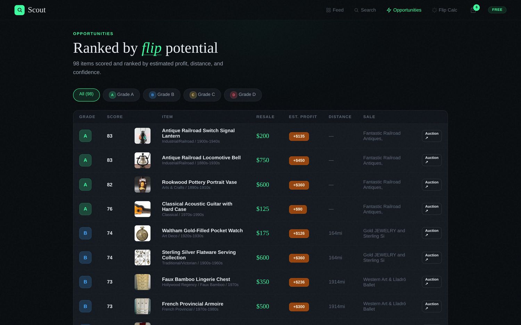Click the grade A badge of Acoustic Guitar row
Image resolution: width=521 pixels, height=325 pixels.
coord(85,209)
